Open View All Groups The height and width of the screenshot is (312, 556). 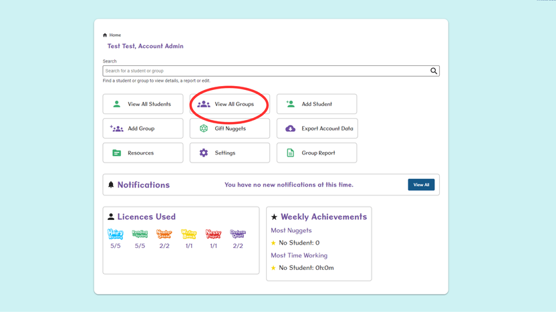pyautogui.click(x=230, y=104)
